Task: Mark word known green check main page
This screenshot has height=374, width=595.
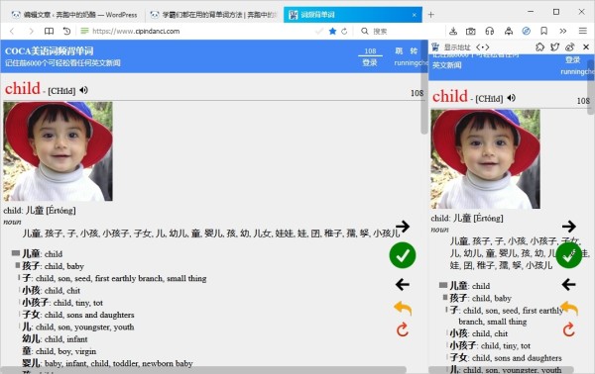Action: tap(403, 255)
